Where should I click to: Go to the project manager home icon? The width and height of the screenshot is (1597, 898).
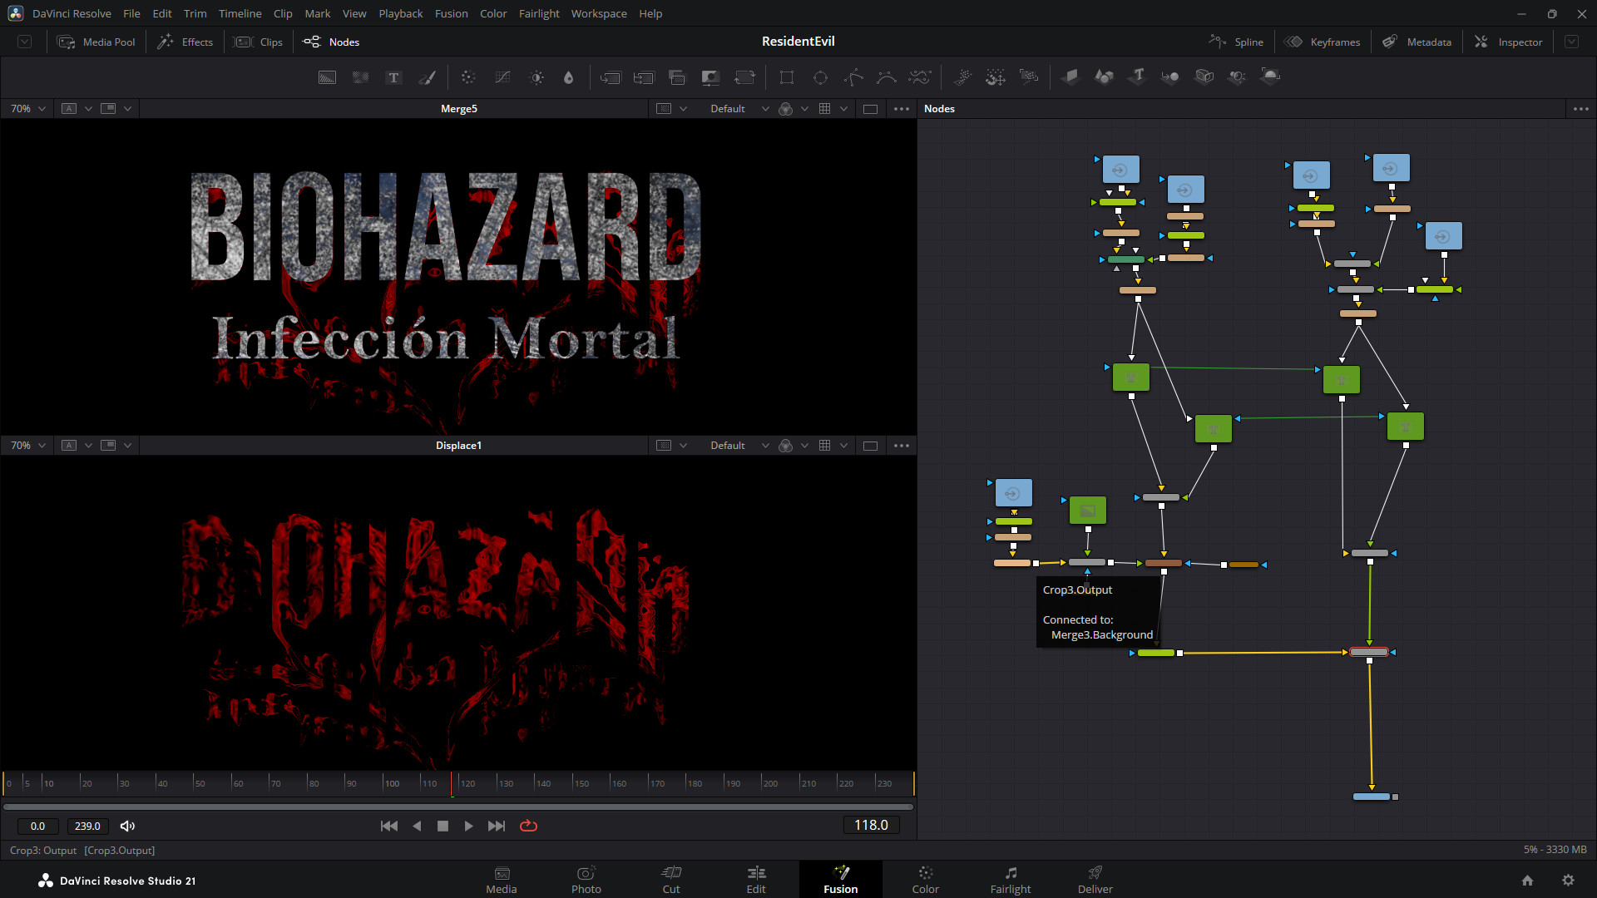1527,881
